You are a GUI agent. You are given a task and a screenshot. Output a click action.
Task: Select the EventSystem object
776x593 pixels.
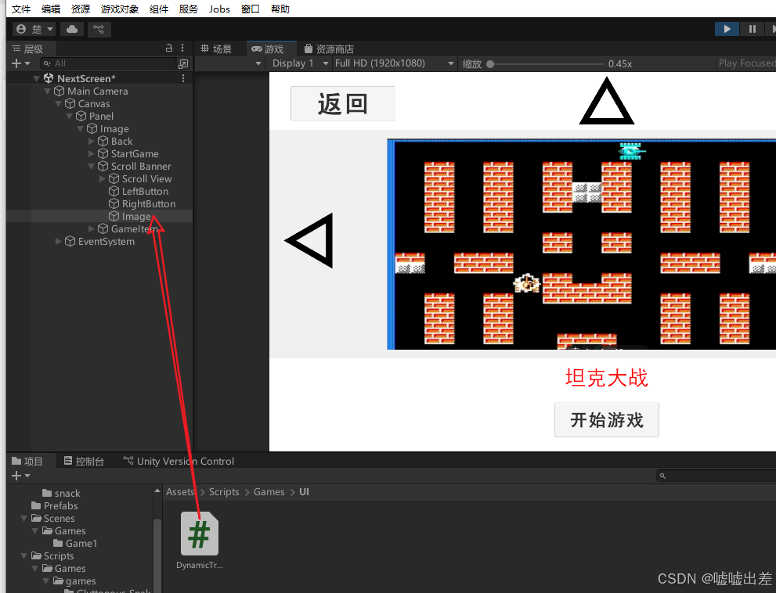pyautogui.click(x=106, y=242)
